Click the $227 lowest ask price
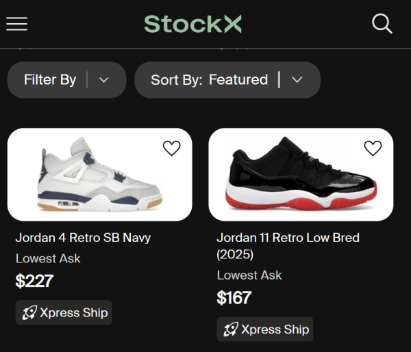The height and width of the screenshot is (352, 411). (34, 281)
